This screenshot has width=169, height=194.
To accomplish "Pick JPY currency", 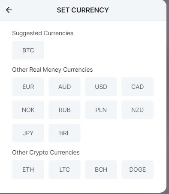I will click(x=28, y=133).
